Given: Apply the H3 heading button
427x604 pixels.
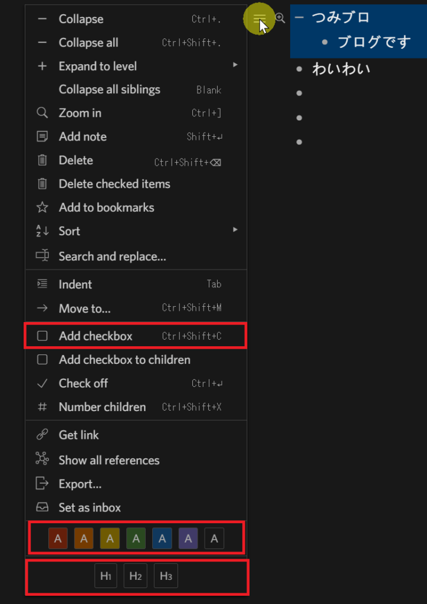Looking at the screenshot, I should pyautogui.click(x=166, y=576).
